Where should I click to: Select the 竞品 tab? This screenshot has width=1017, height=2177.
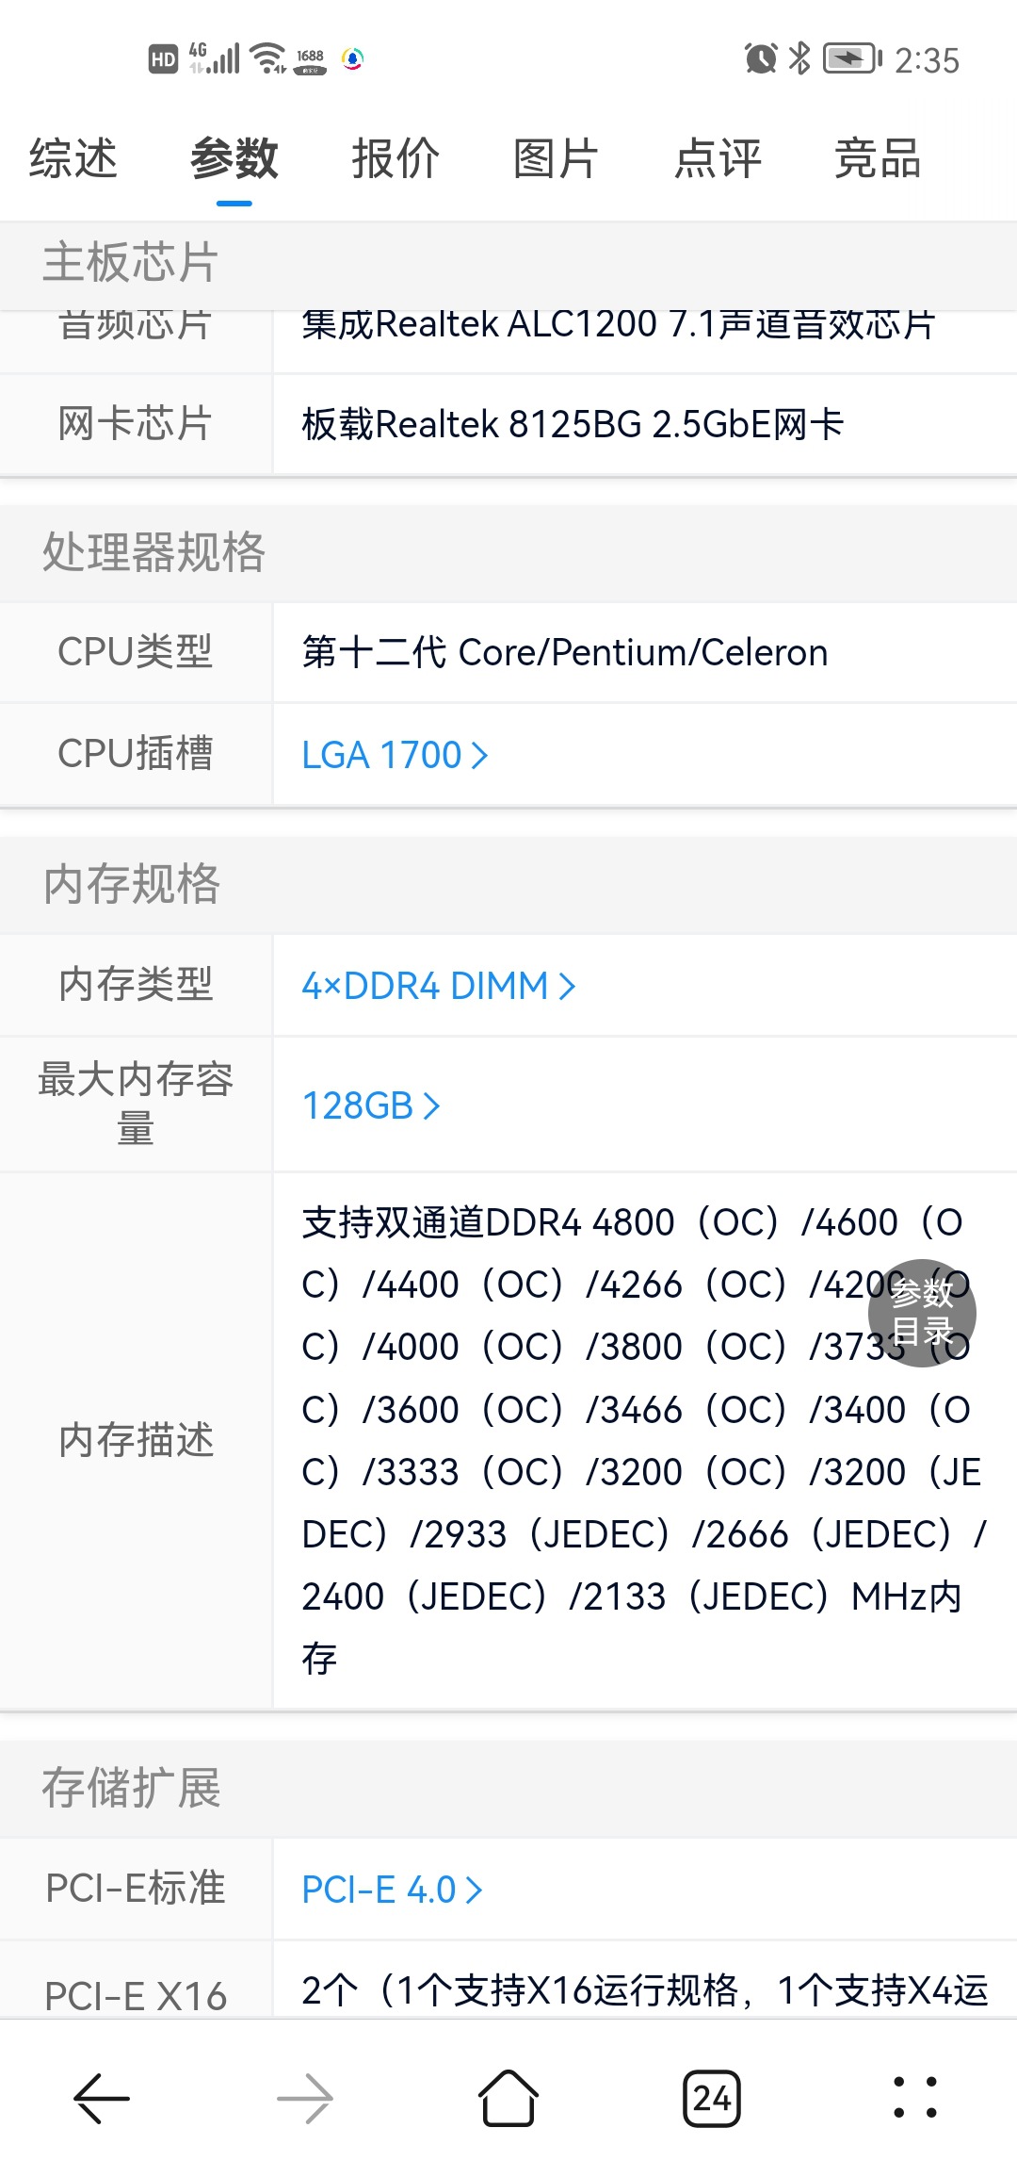pyautogui.click(x=878, y=158)
